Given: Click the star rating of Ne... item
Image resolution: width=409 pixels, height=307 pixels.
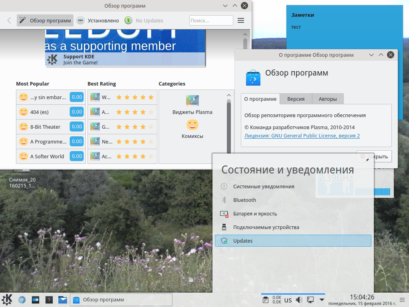Looking at the screenshot, I should pyautogui.click(x=135, y=142).
